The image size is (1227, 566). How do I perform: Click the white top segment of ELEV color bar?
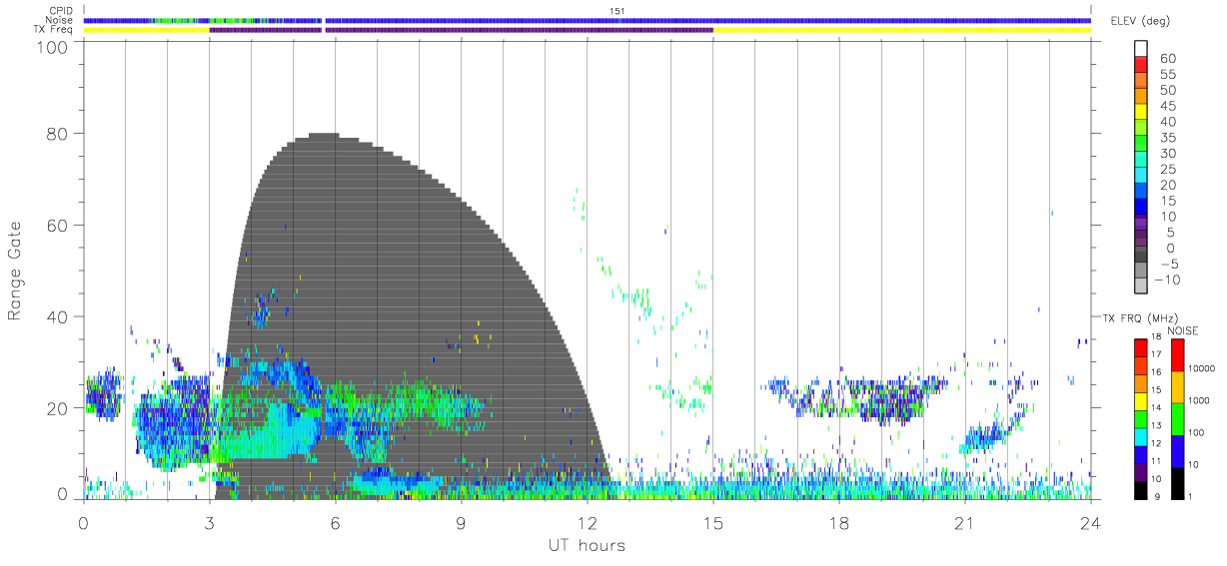coord(1141,48)
